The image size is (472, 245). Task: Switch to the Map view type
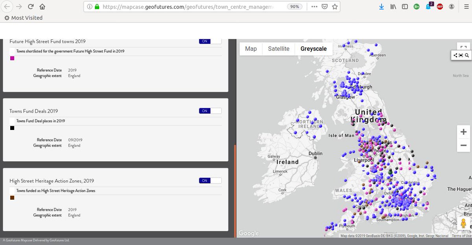click(x=251, y=49)
